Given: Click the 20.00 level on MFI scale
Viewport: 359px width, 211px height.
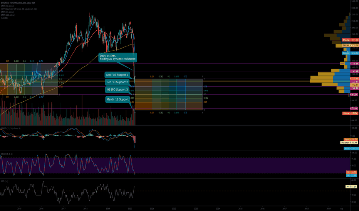Looking at the screenshot, I should click(x=354, y=202).
